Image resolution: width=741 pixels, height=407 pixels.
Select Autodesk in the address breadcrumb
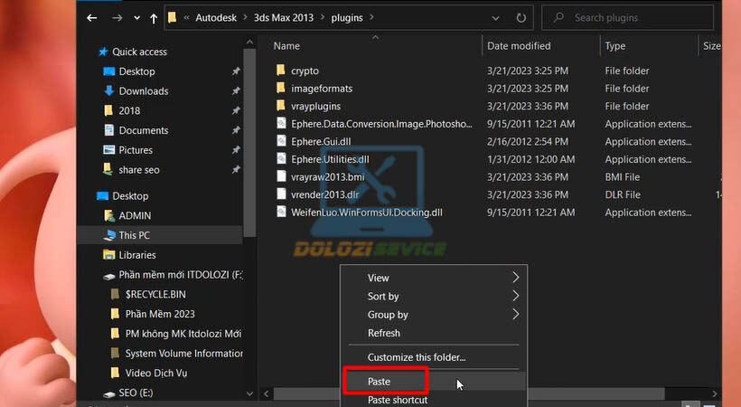pos(216,17)
